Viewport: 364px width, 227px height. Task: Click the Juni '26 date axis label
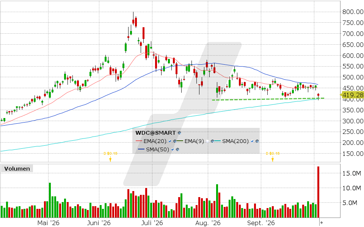(x=99, y=223)
